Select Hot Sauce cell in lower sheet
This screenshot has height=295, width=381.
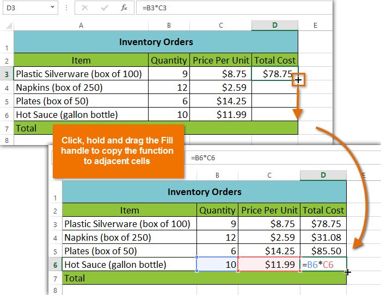130,265
